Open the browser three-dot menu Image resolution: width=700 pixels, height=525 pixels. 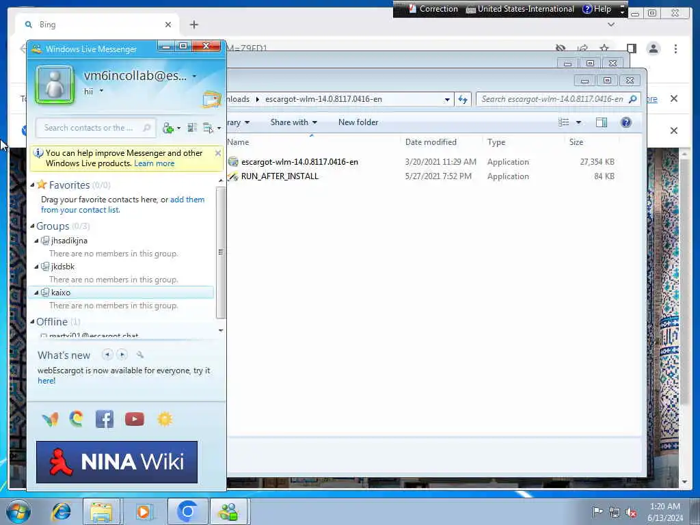675,49
